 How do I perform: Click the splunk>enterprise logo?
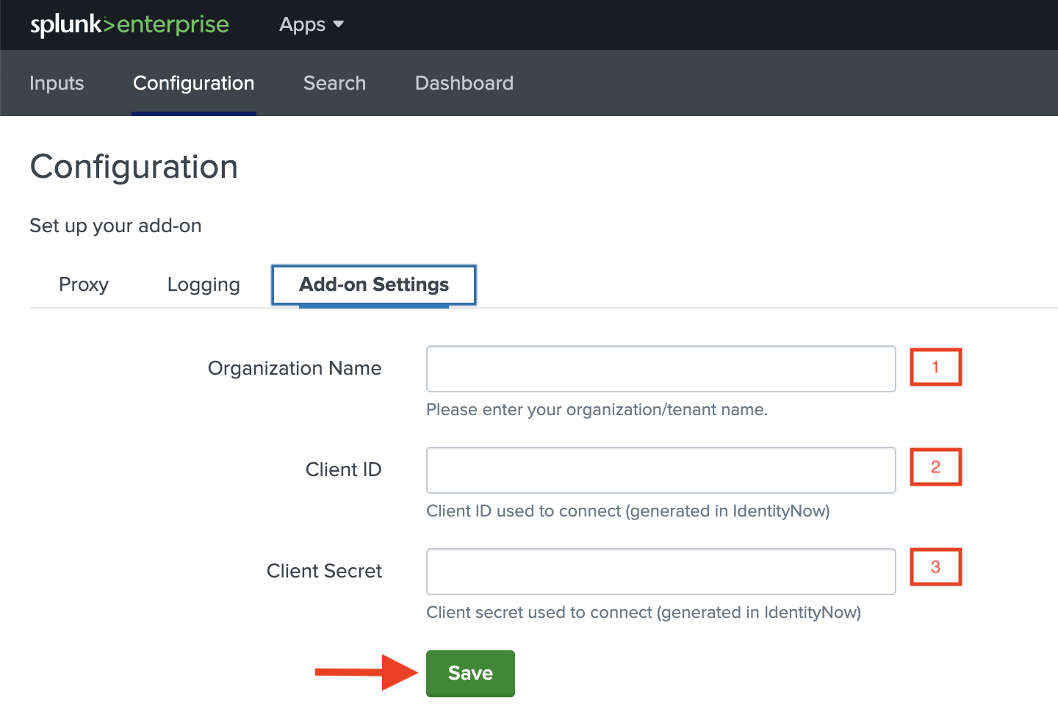click(129, 24)
